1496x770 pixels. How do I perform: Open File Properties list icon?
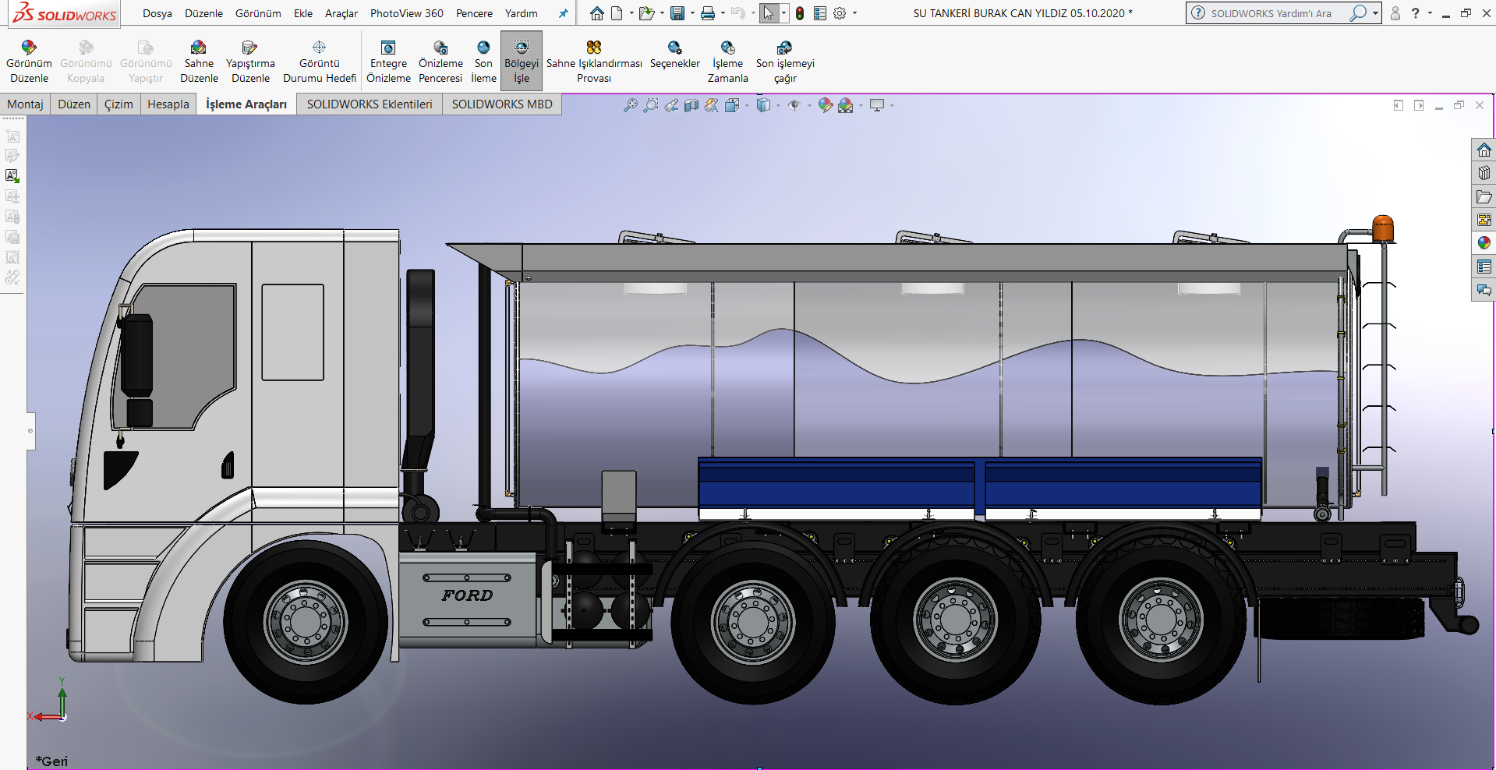pyautogui.click(x=820, y=13)
